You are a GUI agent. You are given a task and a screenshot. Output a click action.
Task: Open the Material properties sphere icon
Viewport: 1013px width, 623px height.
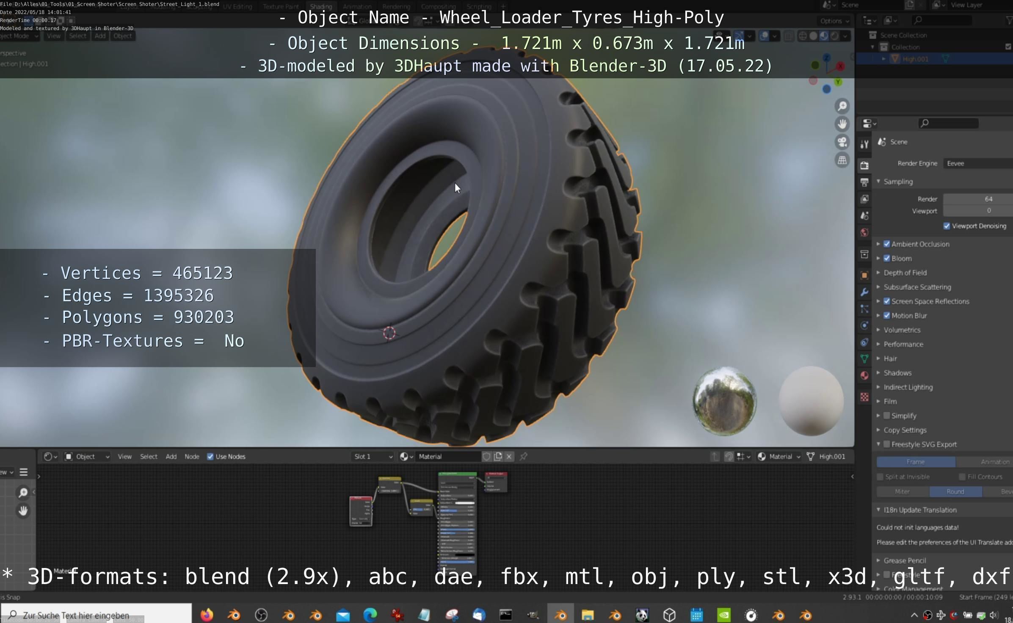[864, 376]
